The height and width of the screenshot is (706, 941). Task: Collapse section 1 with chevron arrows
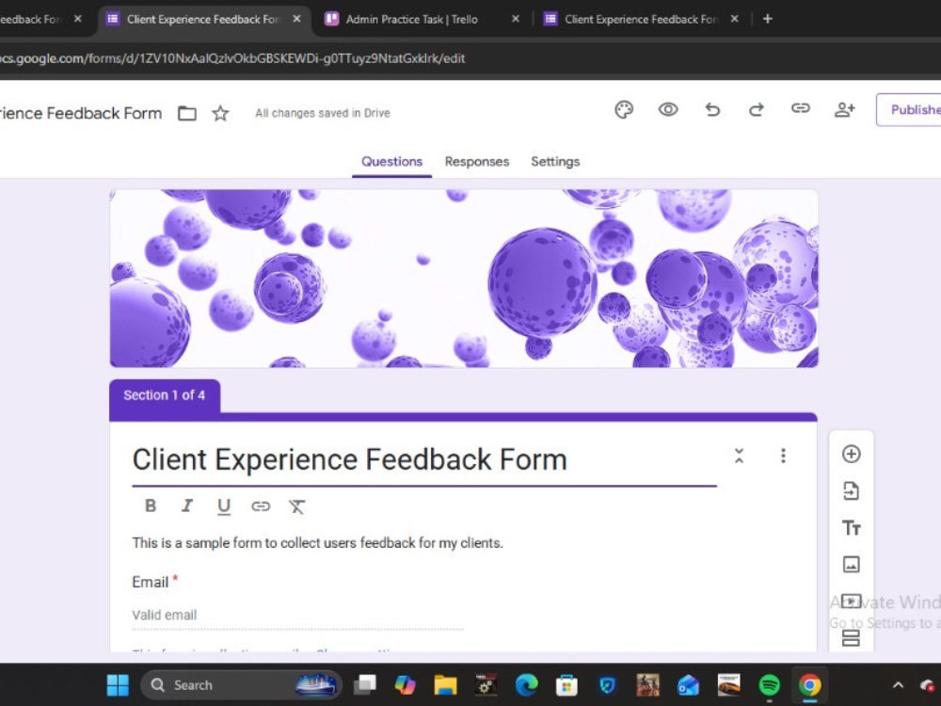pos(740,456)
